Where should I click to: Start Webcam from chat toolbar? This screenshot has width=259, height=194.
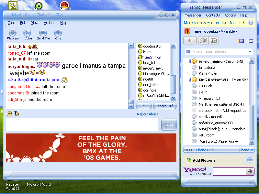[13, 35]
